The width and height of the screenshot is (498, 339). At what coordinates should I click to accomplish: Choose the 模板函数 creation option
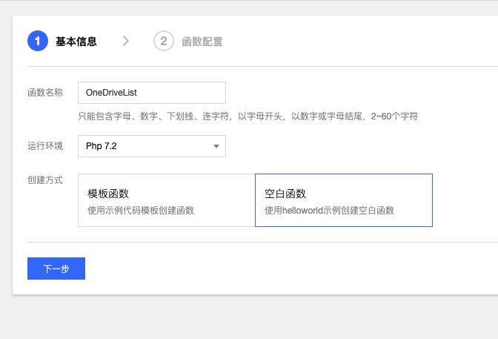(166, 200)
